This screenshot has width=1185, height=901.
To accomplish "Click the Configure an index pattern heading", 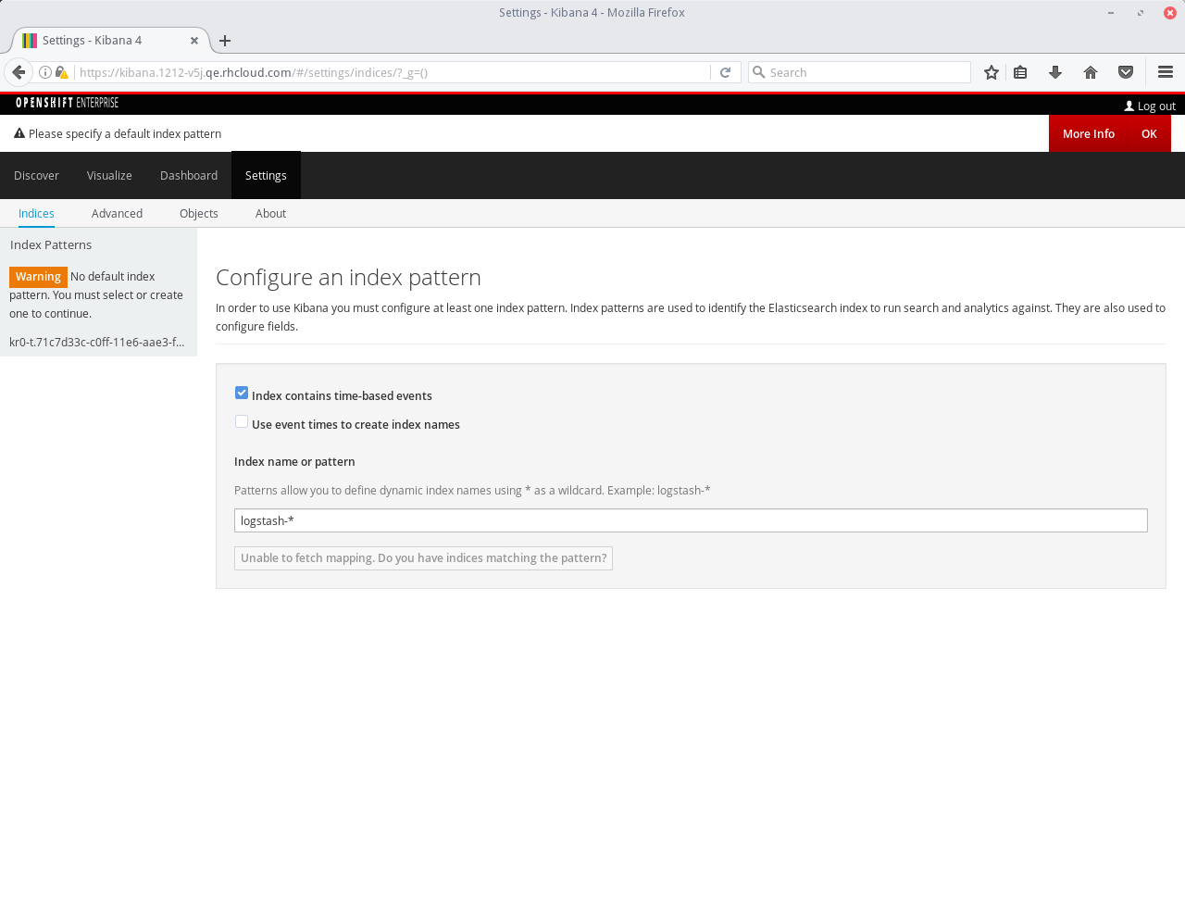I will pyautogui.click(x=348, y=277).
